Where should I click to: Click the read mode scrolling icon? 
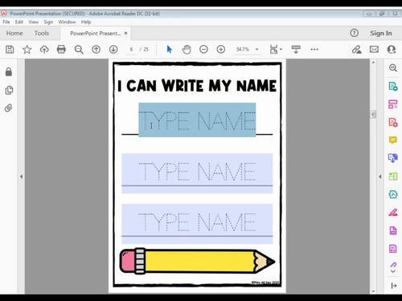point(296,50)
